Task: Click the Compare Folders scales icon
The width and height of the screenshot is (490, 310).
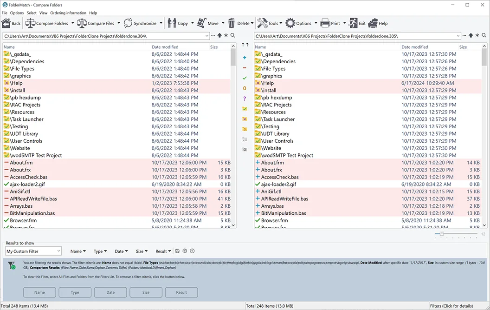Action: pyautogui.click(x=30, y=23)
